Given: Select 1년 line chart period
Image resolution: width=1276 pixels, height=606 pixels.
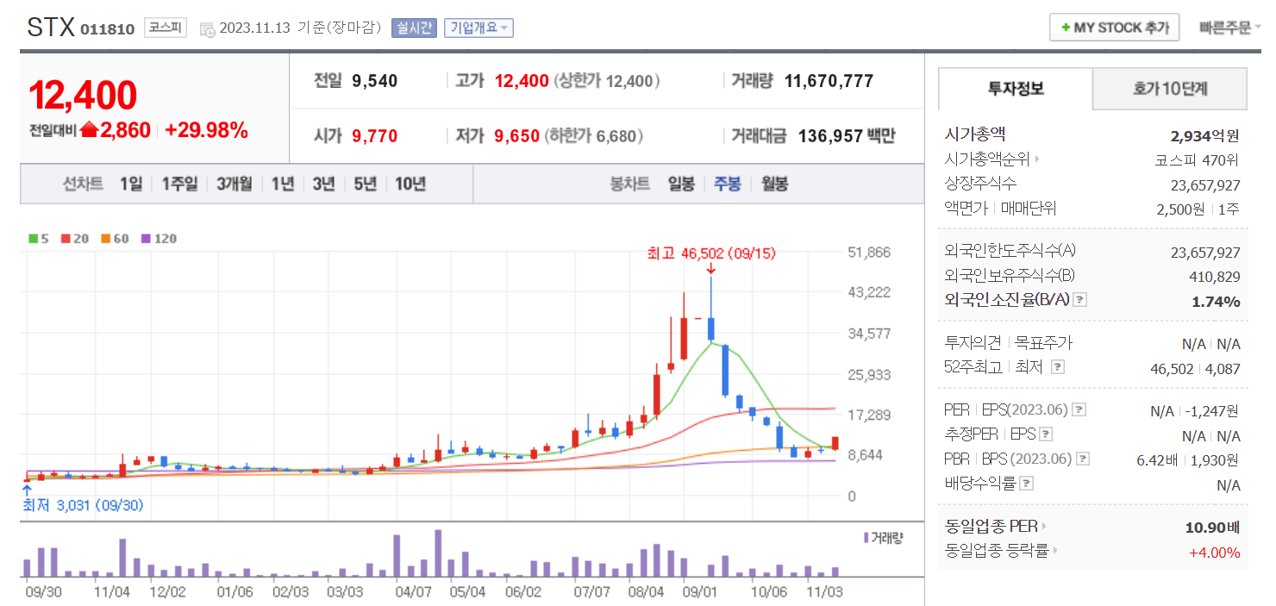Looking at the screenshot, I should click(283, 184).
